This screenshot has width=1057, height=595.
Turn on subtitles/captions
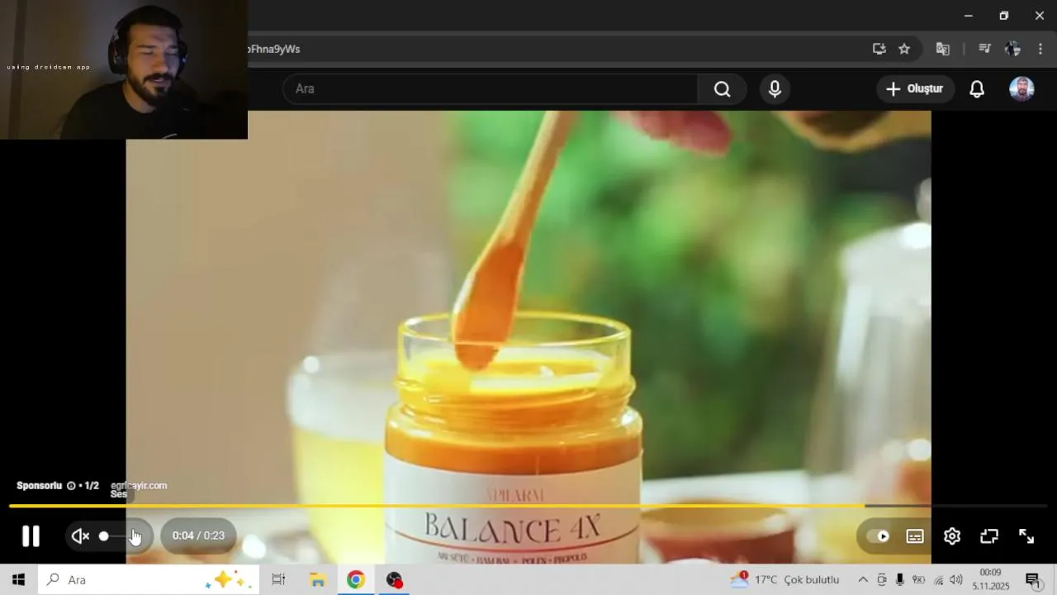click(915, 536)
